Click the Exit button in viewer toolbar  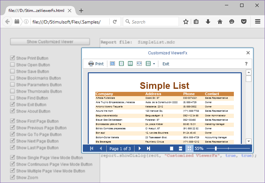(x=166, y=64)
